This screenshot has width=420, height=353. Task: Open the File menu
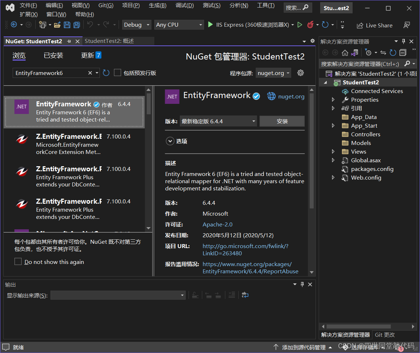point(28,5)
